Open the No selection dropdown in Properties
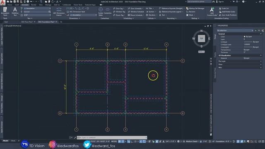 [235, 31]
